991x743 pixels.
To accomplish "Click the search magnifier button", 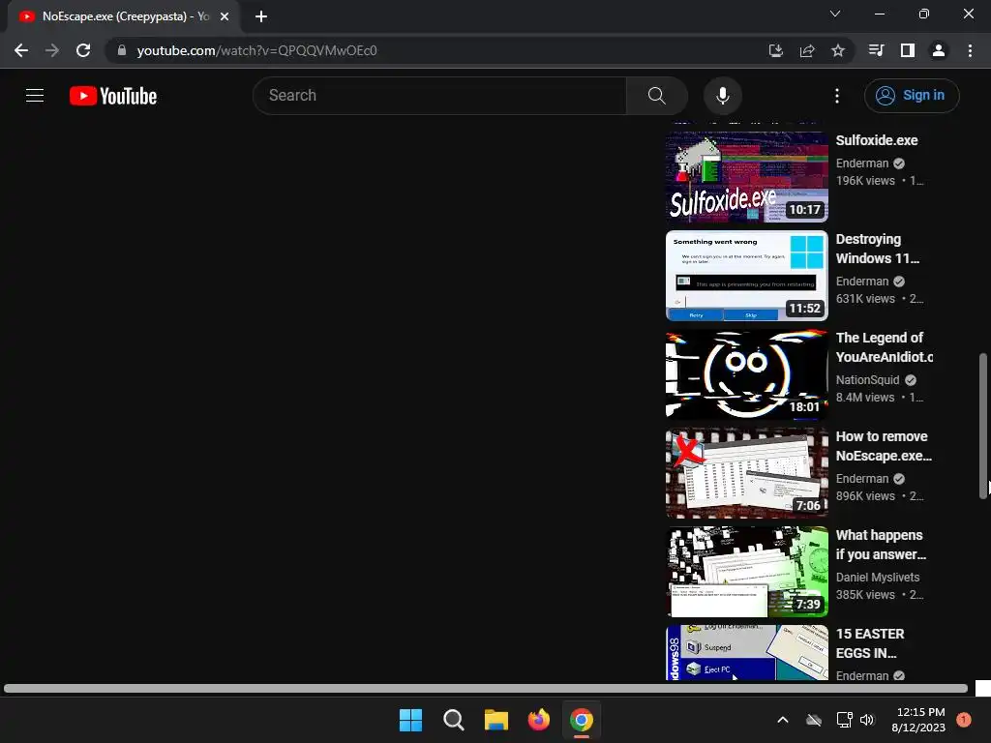I will (x=657, y=96).
